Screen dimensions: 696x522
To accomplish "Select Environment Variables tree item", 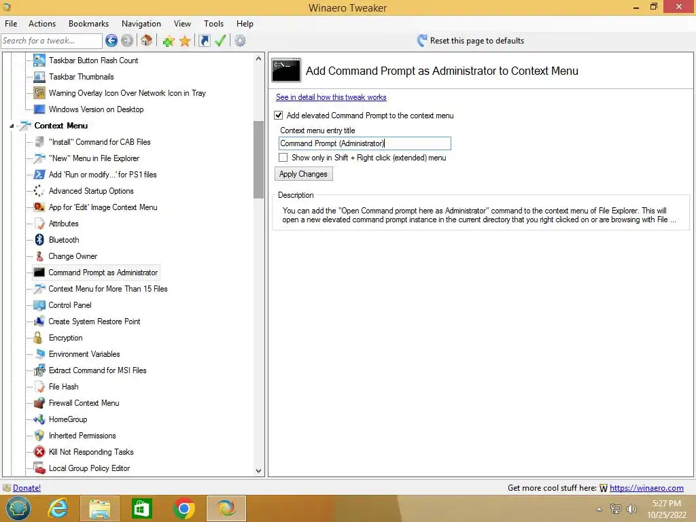I will coord(84,354).
